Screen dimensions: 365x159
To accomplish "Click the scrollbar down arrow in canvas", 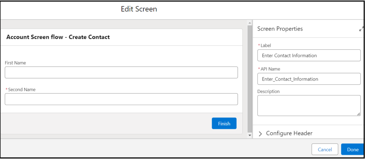I will point(250,135).
